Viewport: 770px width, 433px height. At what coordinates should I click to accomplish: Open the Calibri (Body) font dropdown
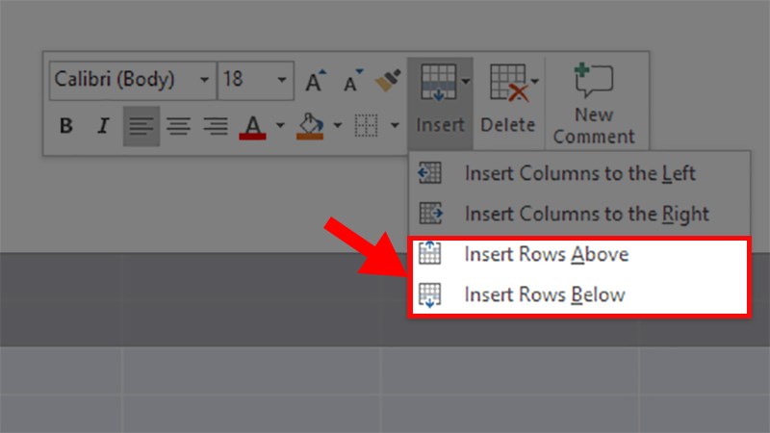(204, 80)
